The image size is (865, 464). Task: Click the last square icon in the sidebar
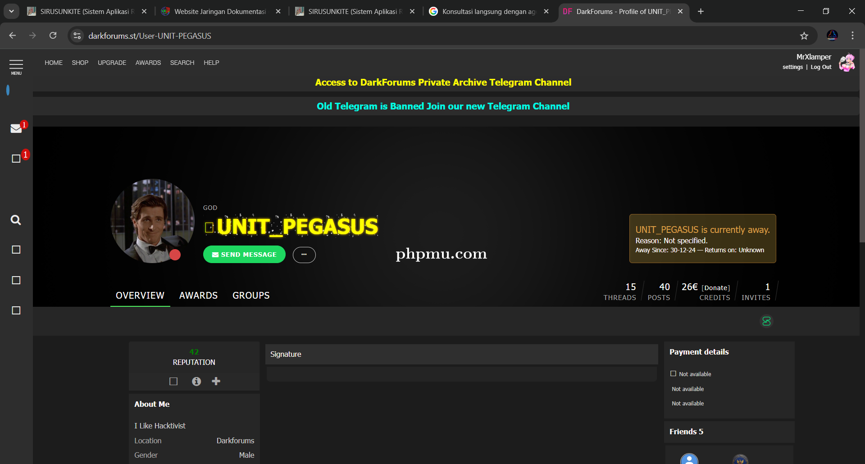pos(16,310)
